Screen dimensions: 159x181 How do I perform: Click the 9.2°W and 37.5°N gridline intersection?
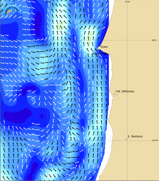(x=48, y=140)
